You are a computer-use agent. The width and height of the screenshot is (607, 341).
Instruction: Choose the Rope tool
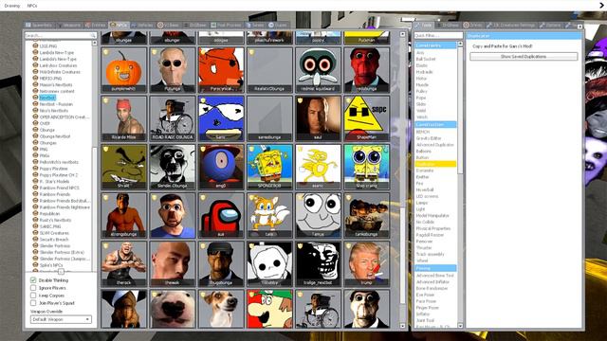pos(421,98)
